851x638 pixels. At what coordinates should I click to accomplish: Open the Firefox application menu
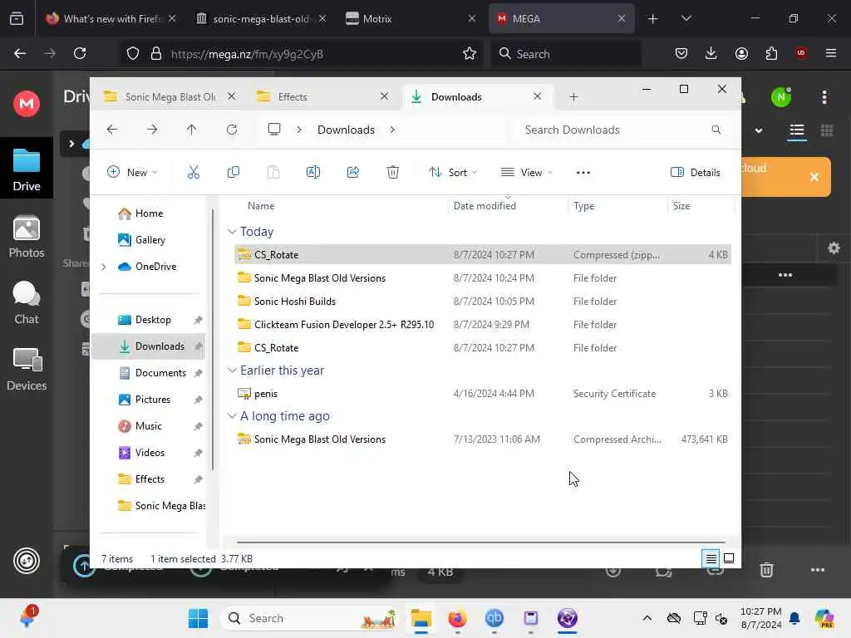831,53
